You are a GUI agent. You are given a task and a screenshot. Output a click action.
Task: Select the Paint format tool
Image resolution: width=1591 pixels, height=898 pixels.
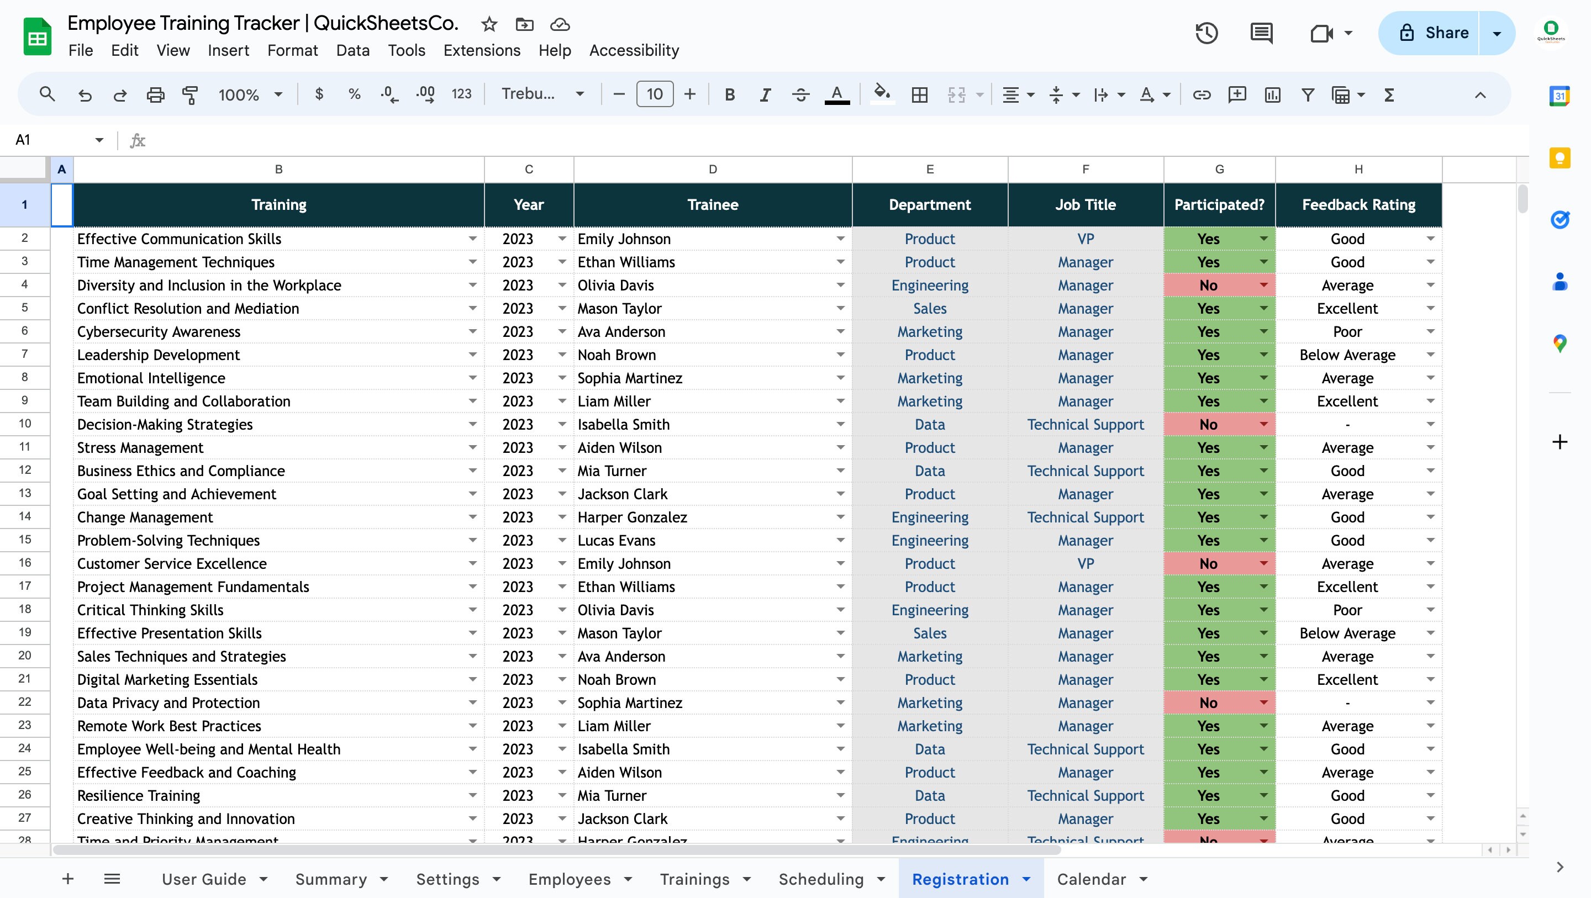coord(190,94)
